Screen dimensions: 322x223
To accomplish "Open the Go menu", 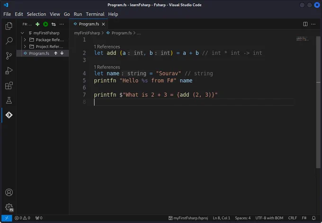I will pos(67,14).
